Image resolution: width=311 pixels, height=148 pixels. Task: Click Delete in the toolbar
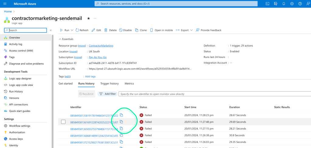(110, 30)
